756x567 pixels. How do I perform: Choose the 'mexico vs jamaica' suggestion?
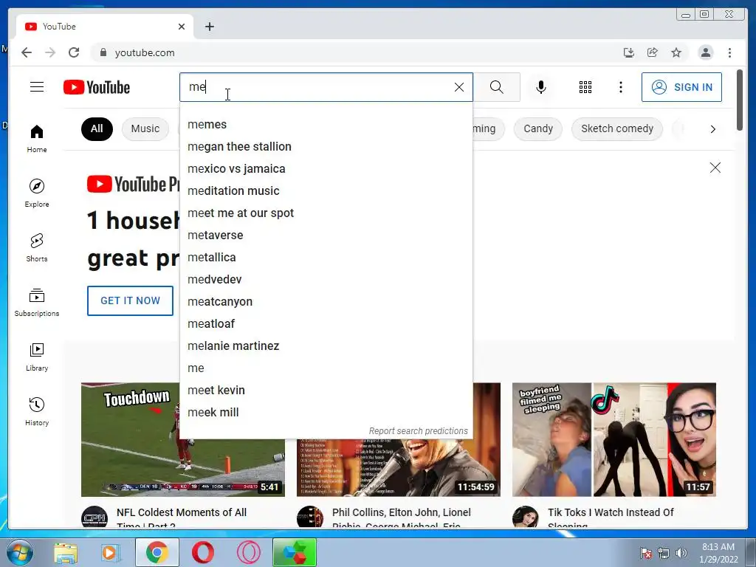pos(326,169)
